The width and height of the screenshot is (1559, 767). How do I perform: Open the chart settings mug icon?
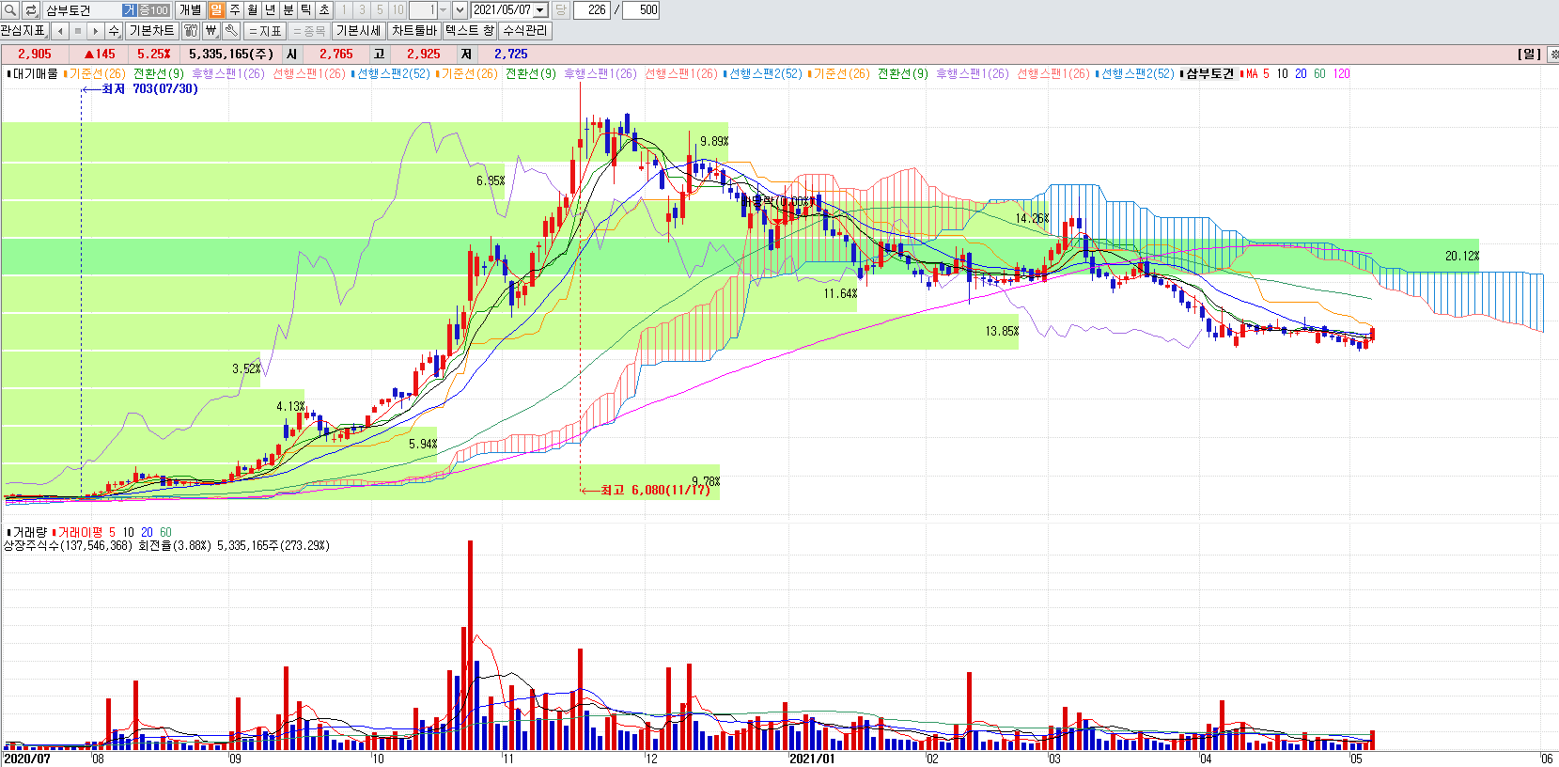191,31
